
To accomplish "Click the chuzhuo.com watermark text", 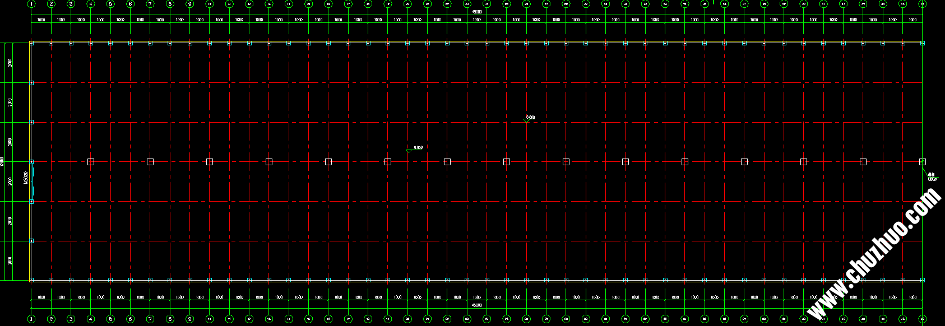I will (x=874, y=255).
